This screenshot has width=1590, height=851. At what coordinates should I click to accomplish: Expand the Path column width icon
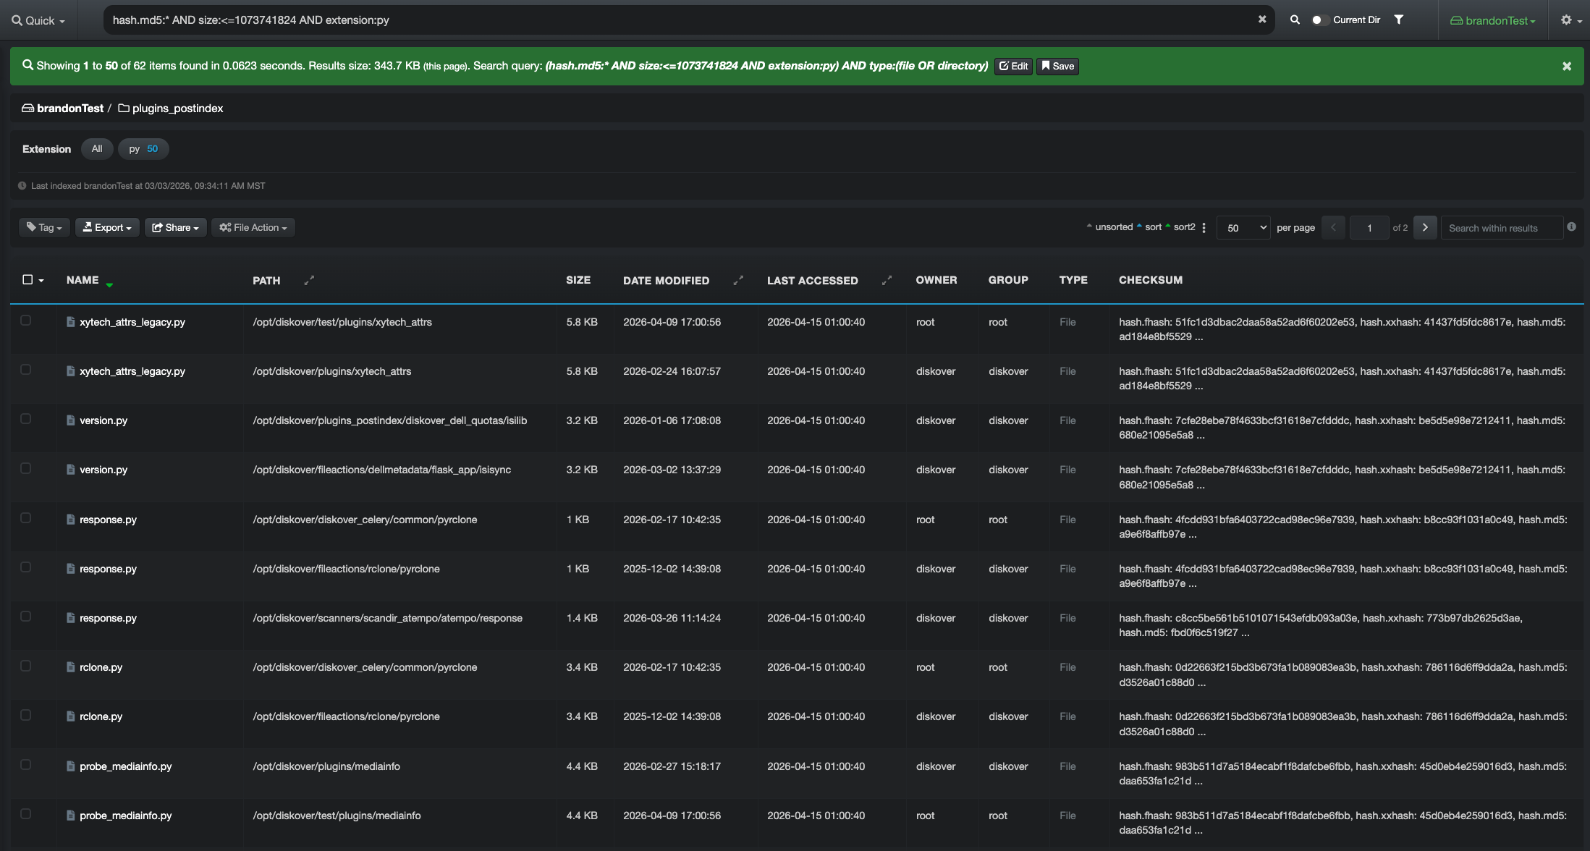(309, 280)
